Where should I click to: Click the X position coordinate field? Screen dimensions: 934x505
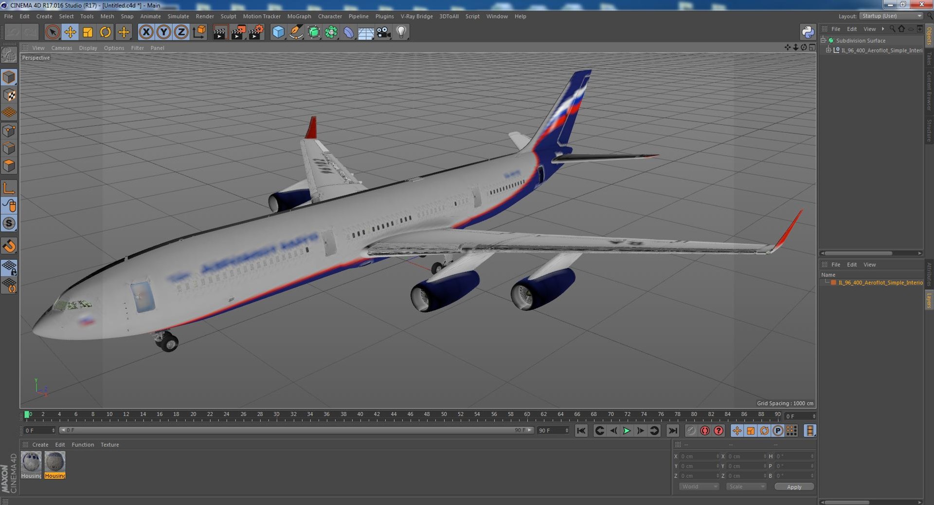tap(699, 456)
